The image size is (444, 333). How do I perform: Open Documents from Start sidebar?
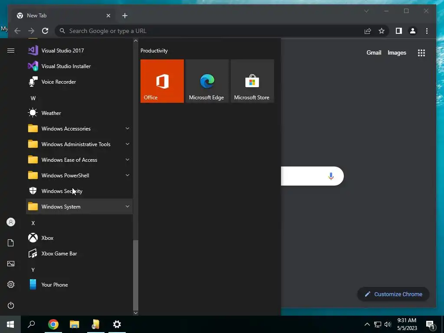coord(11,243)
